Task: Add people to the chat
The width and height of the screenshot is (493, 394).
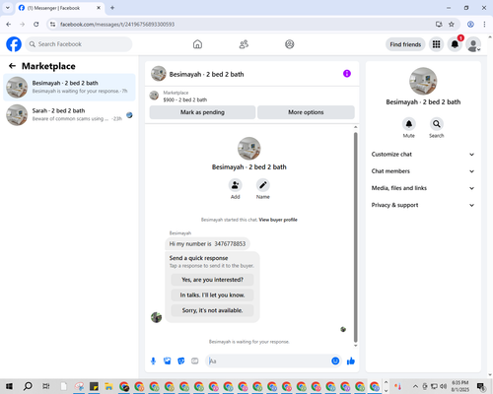Action: (236, 185)
